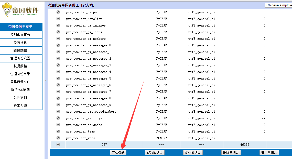Click the 删除数据表 button
This screenshot has height=159, width=292.
[x=231, y=153]
